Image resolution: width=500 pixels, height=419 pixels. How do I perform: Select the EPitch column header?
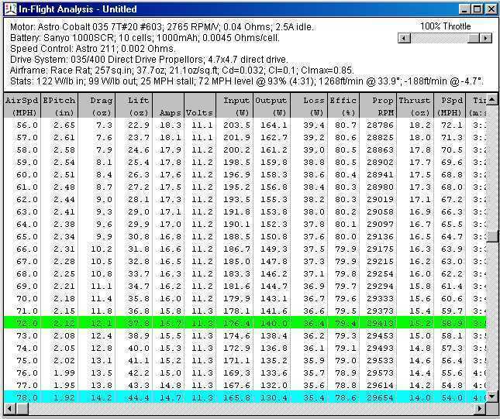click(x=59, y=105)
